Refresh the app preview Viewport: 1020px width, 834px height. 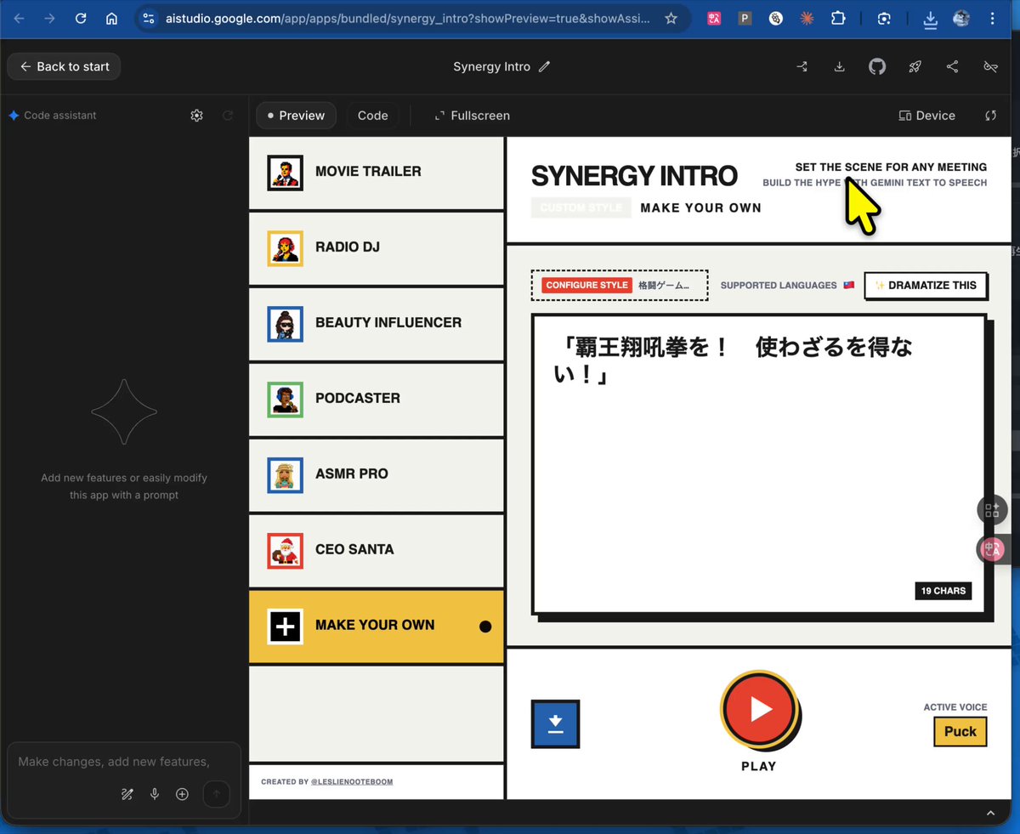pyautogui.click(x=990, y=116)
